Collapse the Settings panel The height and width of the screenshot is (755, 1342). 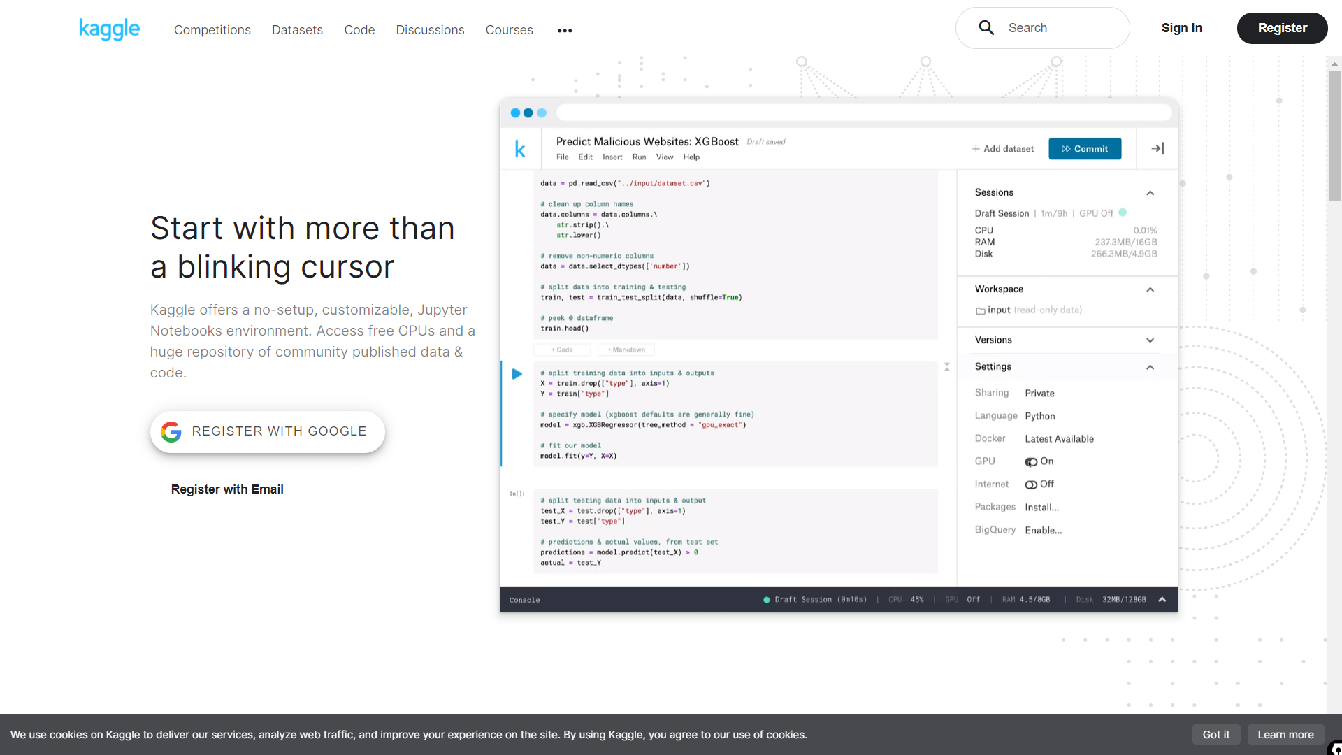[1150, 367]
